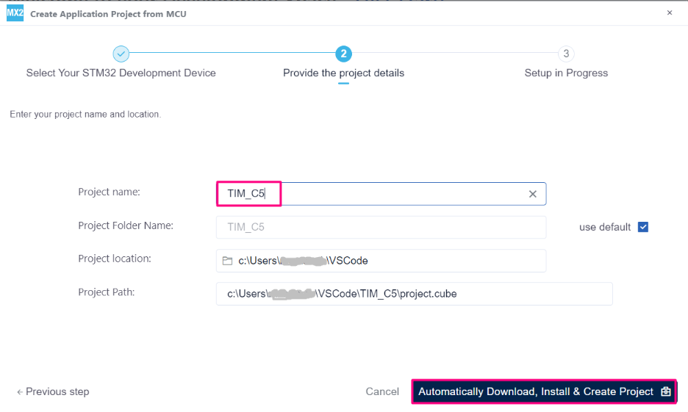This screenshot has width=688, height=412.
Task: Click the 'use default' label text
Action: pos(605,227)
